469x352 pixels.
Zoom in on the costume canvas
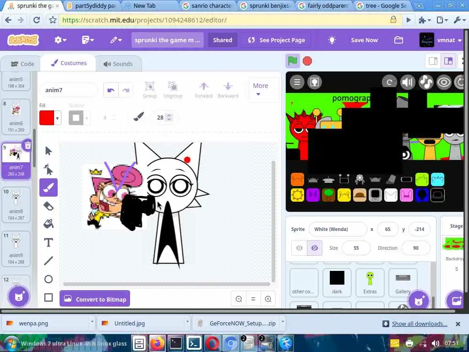tap(268, 299)
